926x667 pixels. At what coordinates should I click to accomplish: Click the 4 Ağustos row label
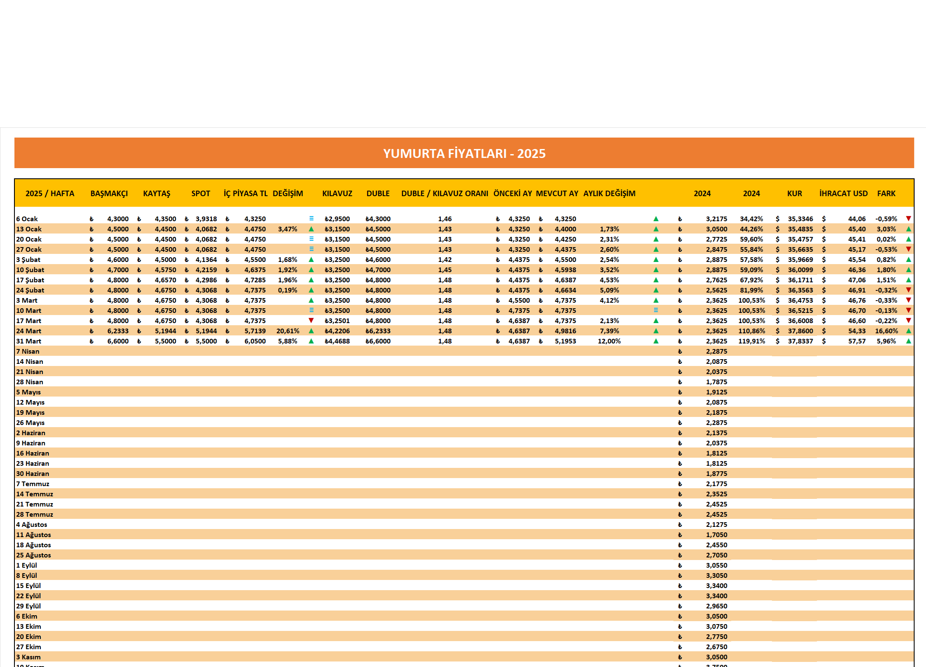(32, 524)
